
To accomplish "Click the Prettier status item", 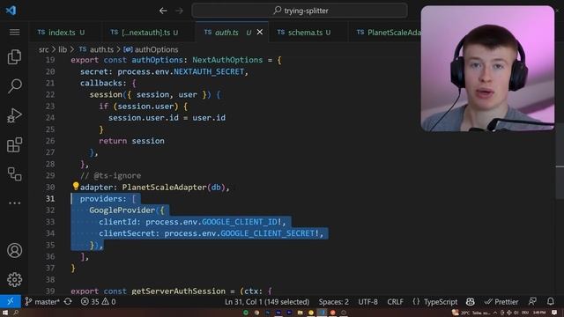I will 501,301.
